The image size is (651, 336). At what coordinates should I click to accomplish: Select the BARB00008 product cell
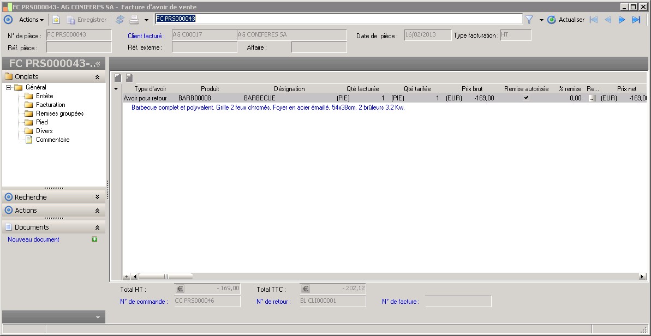[x=195, y=98]
